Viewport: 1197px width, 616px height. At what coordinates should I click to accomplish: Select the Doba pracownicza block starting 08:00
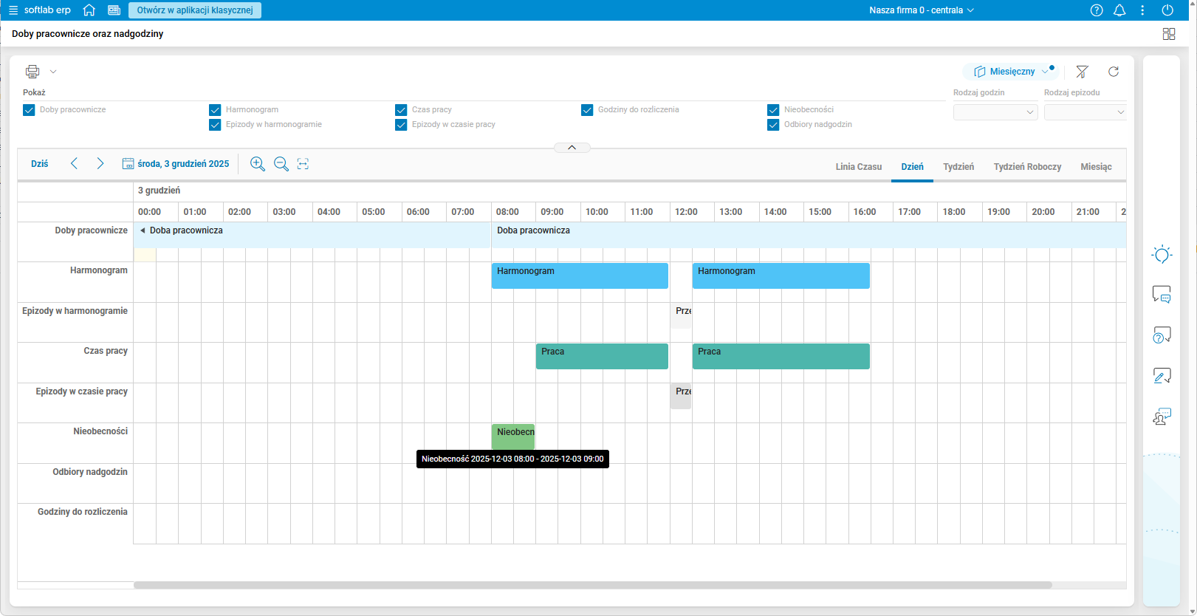pyautogui.click(x=809, y=235)
